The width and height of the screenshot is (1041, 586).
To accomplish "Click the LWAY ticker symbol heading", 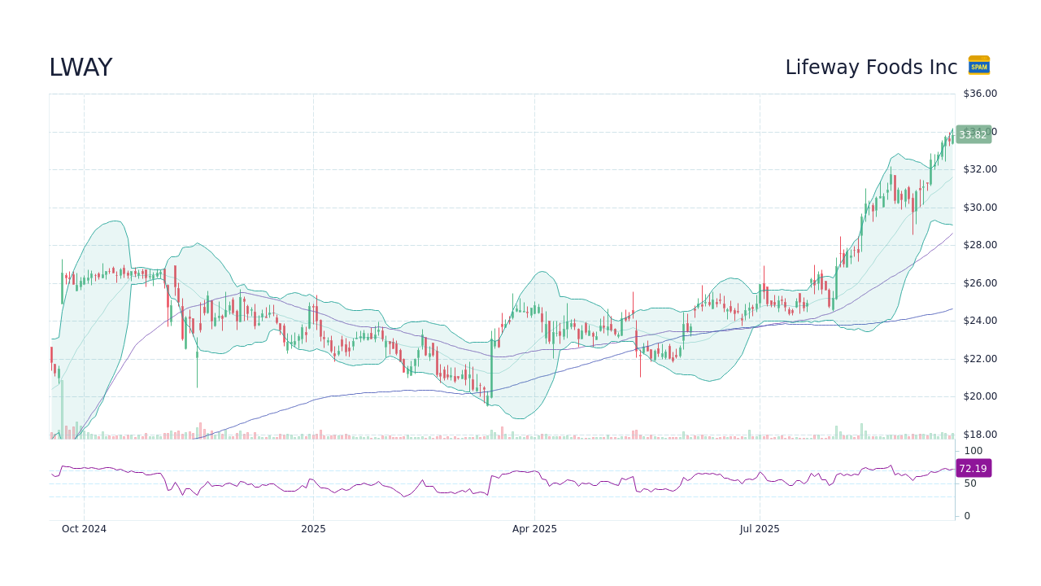I will pyautogui.click(x=81, y=67).
